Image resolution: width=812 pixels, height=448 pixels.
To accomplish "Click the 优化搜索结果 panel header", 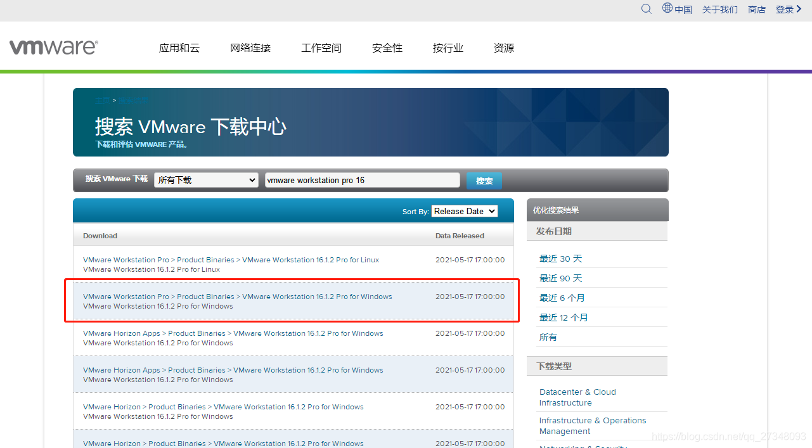I will [x=598, y=210].
